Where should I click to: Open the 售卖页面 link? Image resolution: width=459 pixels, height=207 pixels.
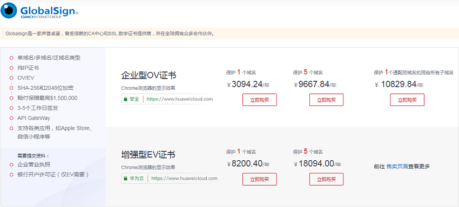[x=397, y=167]
